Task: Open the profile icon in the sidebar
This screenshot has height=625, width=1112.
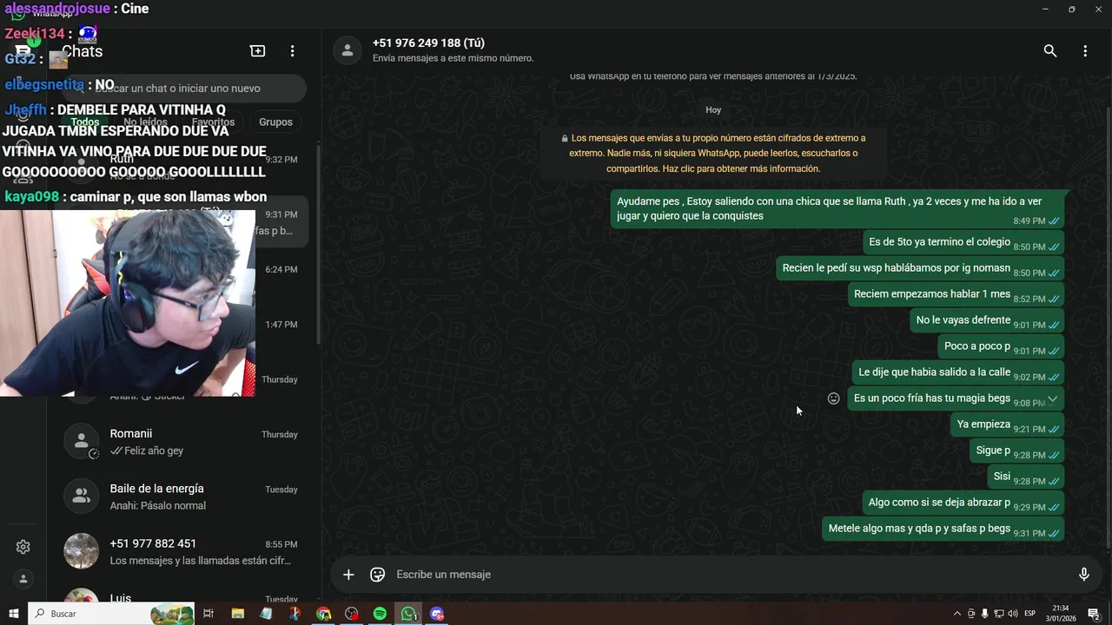Action: (x=23, y=579)
